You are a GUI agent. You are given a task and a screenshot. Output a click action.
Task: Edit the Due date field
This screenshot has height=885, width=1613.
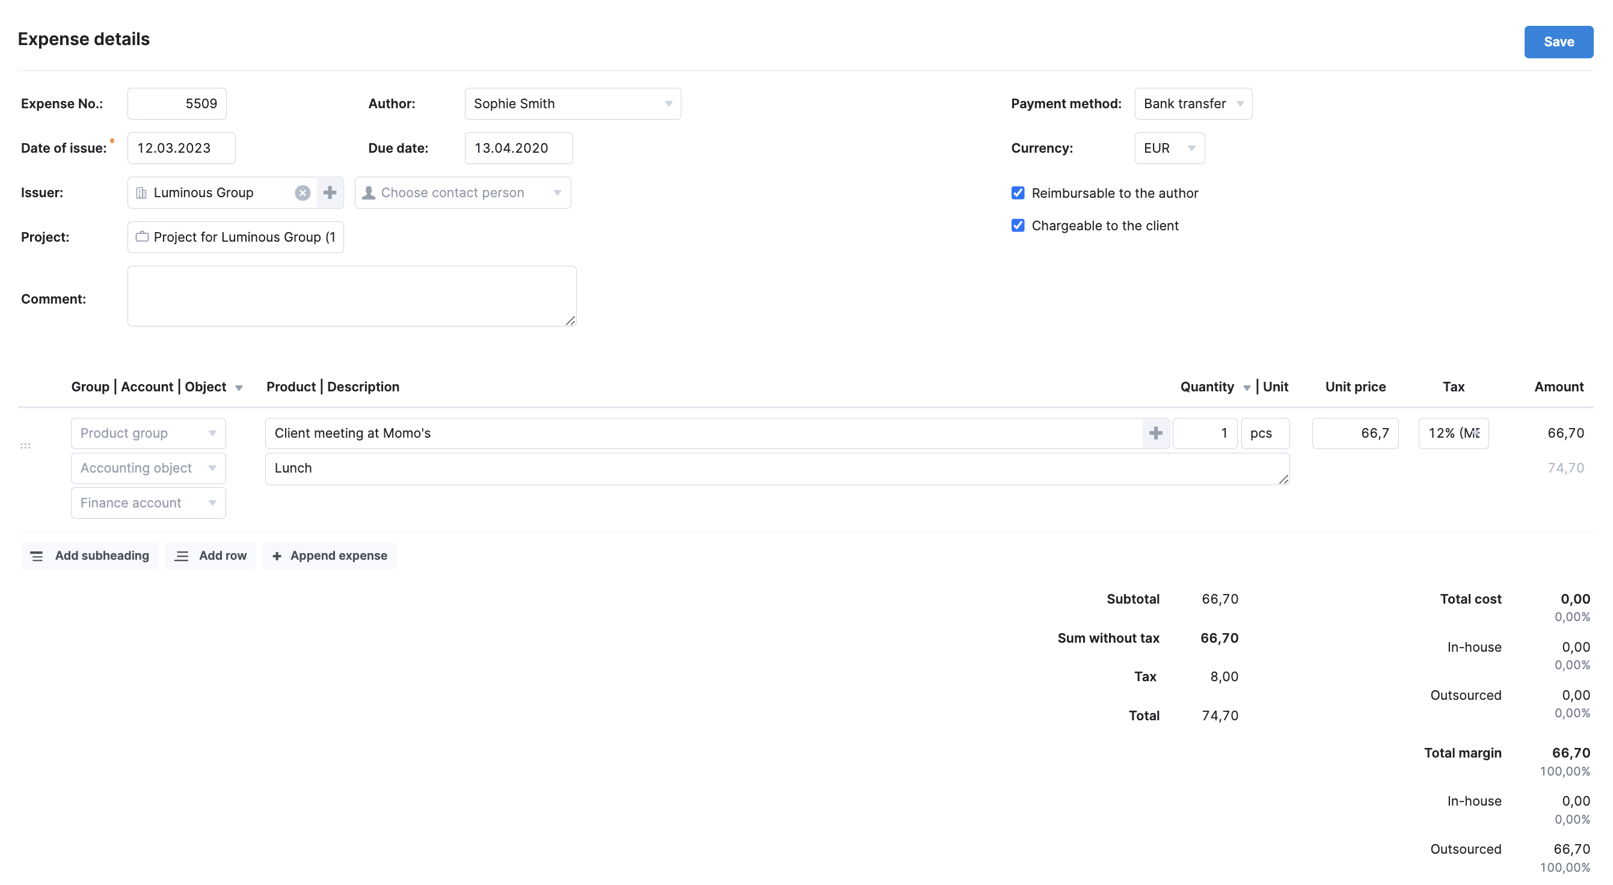tap(518, 149)
